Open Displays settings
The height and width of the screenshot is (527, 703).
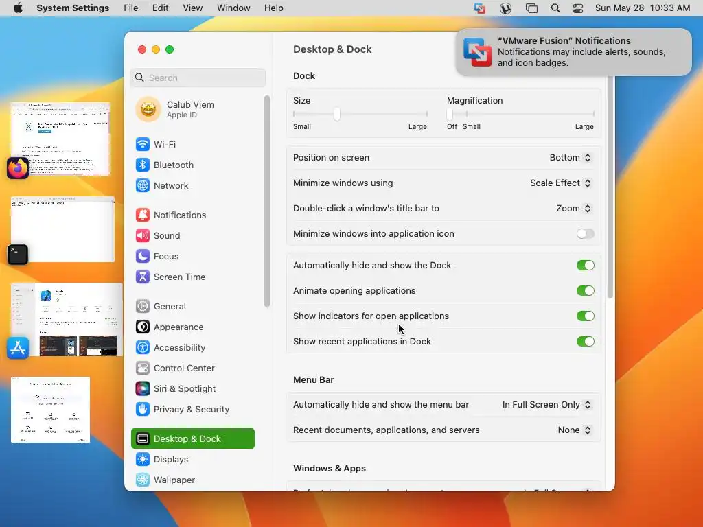click(x=193, y=459)
